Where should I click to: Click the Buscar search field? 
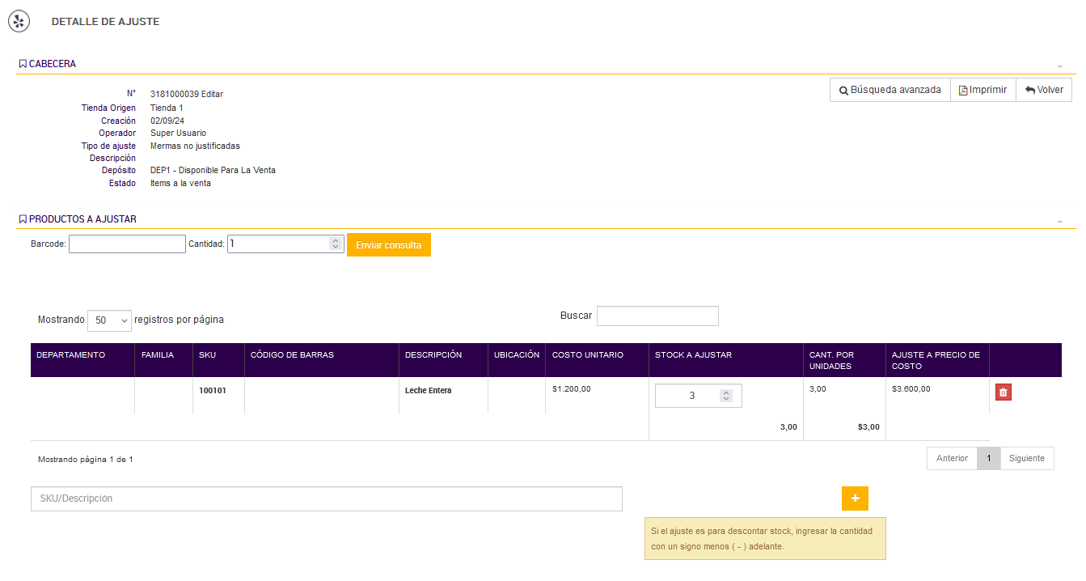657,316
